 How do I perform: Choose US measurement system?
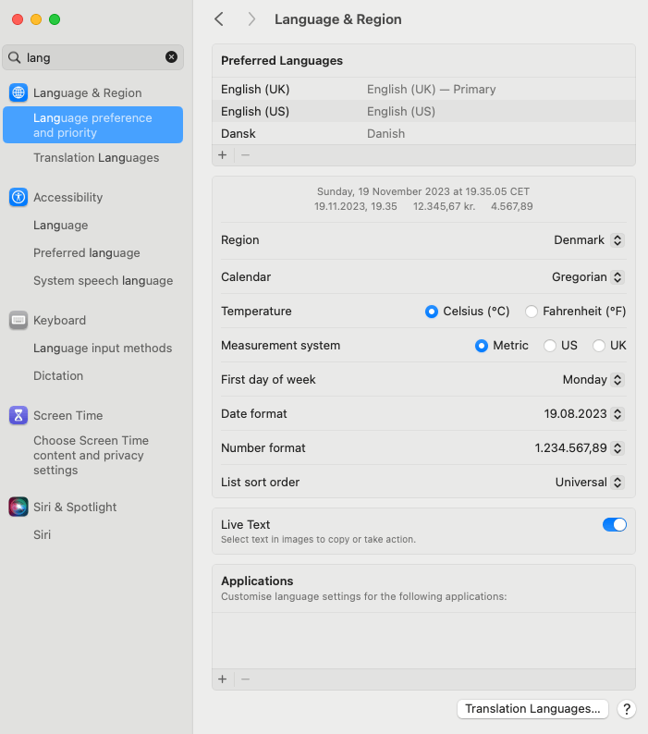point(550,346)
